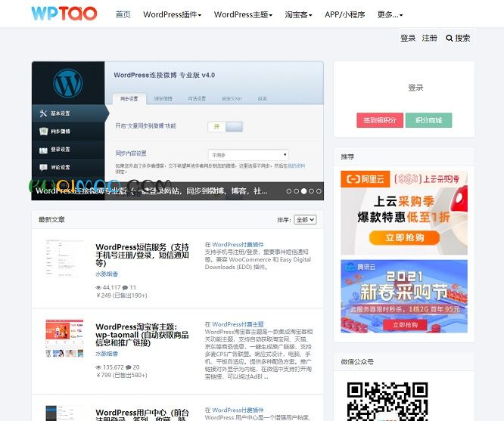Open the 排序 全部 select box

click(305, 220)
